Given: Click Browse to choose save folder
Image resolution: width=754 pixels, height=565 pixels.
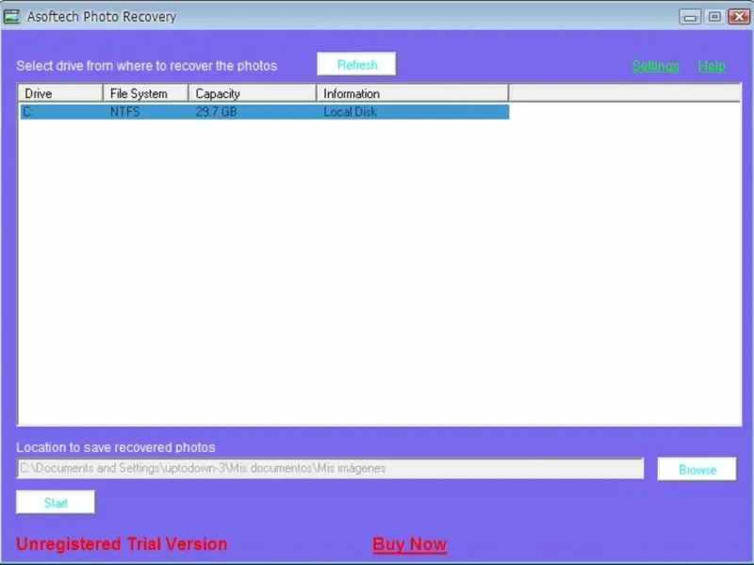Looking at the screenshot, I should 697,469.
